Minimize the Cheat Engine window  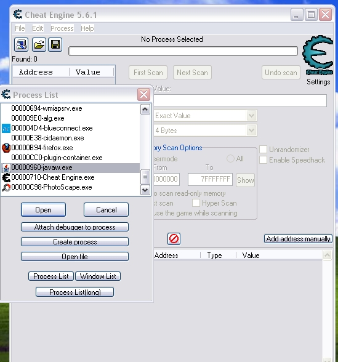[297, 15]
